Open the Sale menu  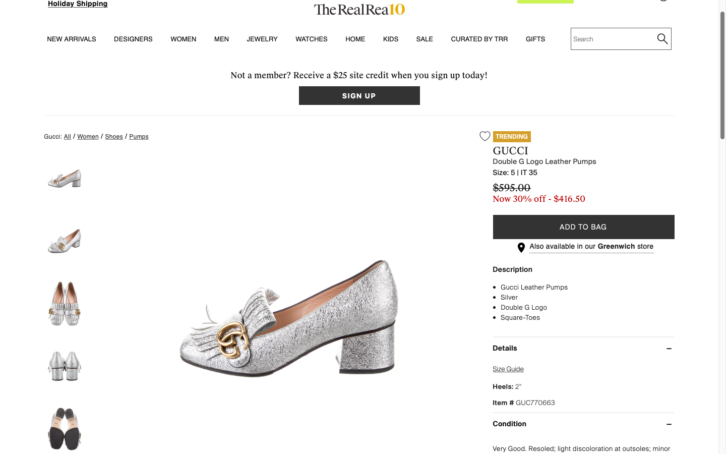(x=425, y=39)
